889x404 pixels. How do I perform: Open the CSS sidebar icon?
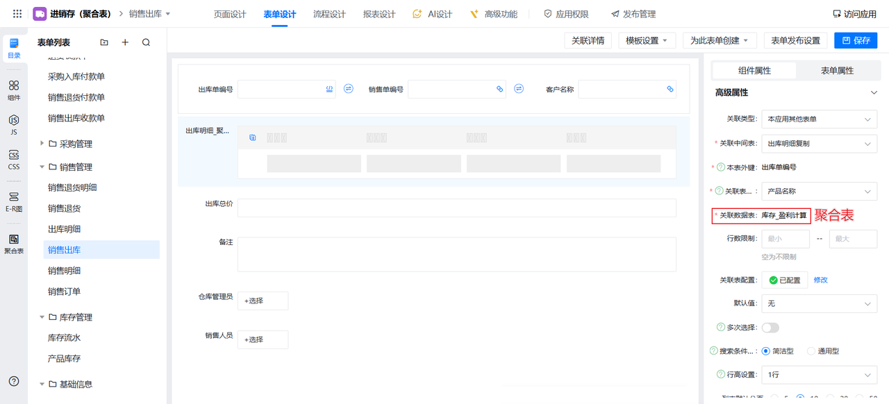click(13, 160)
